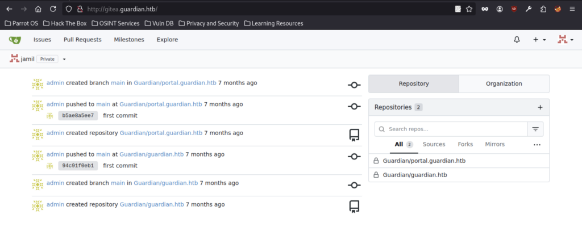
Task: Open the create new plus dropdown
Action: click(x=539, y=40)
